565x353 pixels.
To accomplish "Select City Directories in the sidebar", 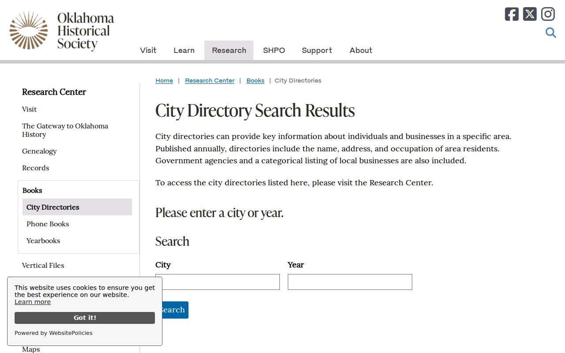I will [77, 207].
